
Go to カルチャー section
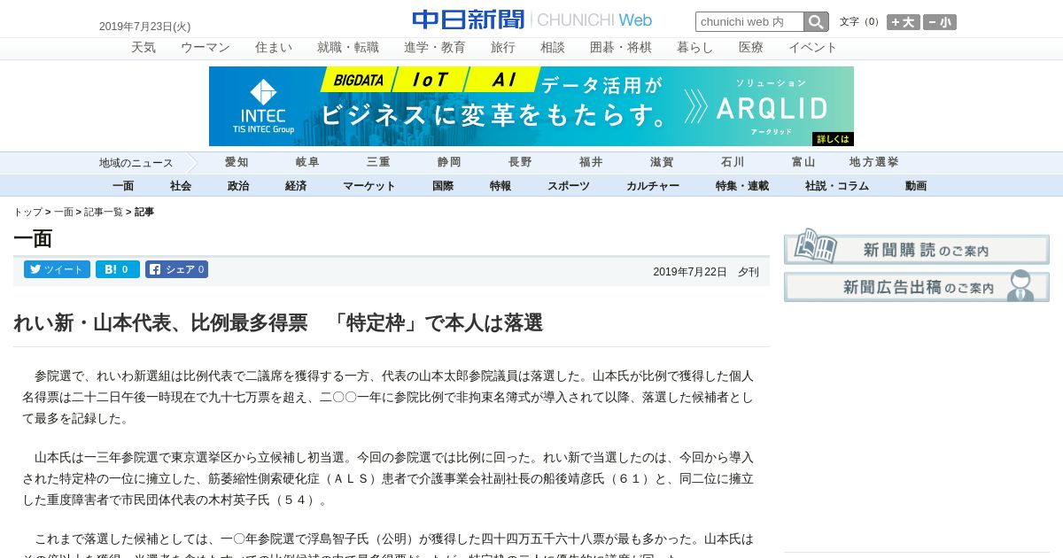653,186
